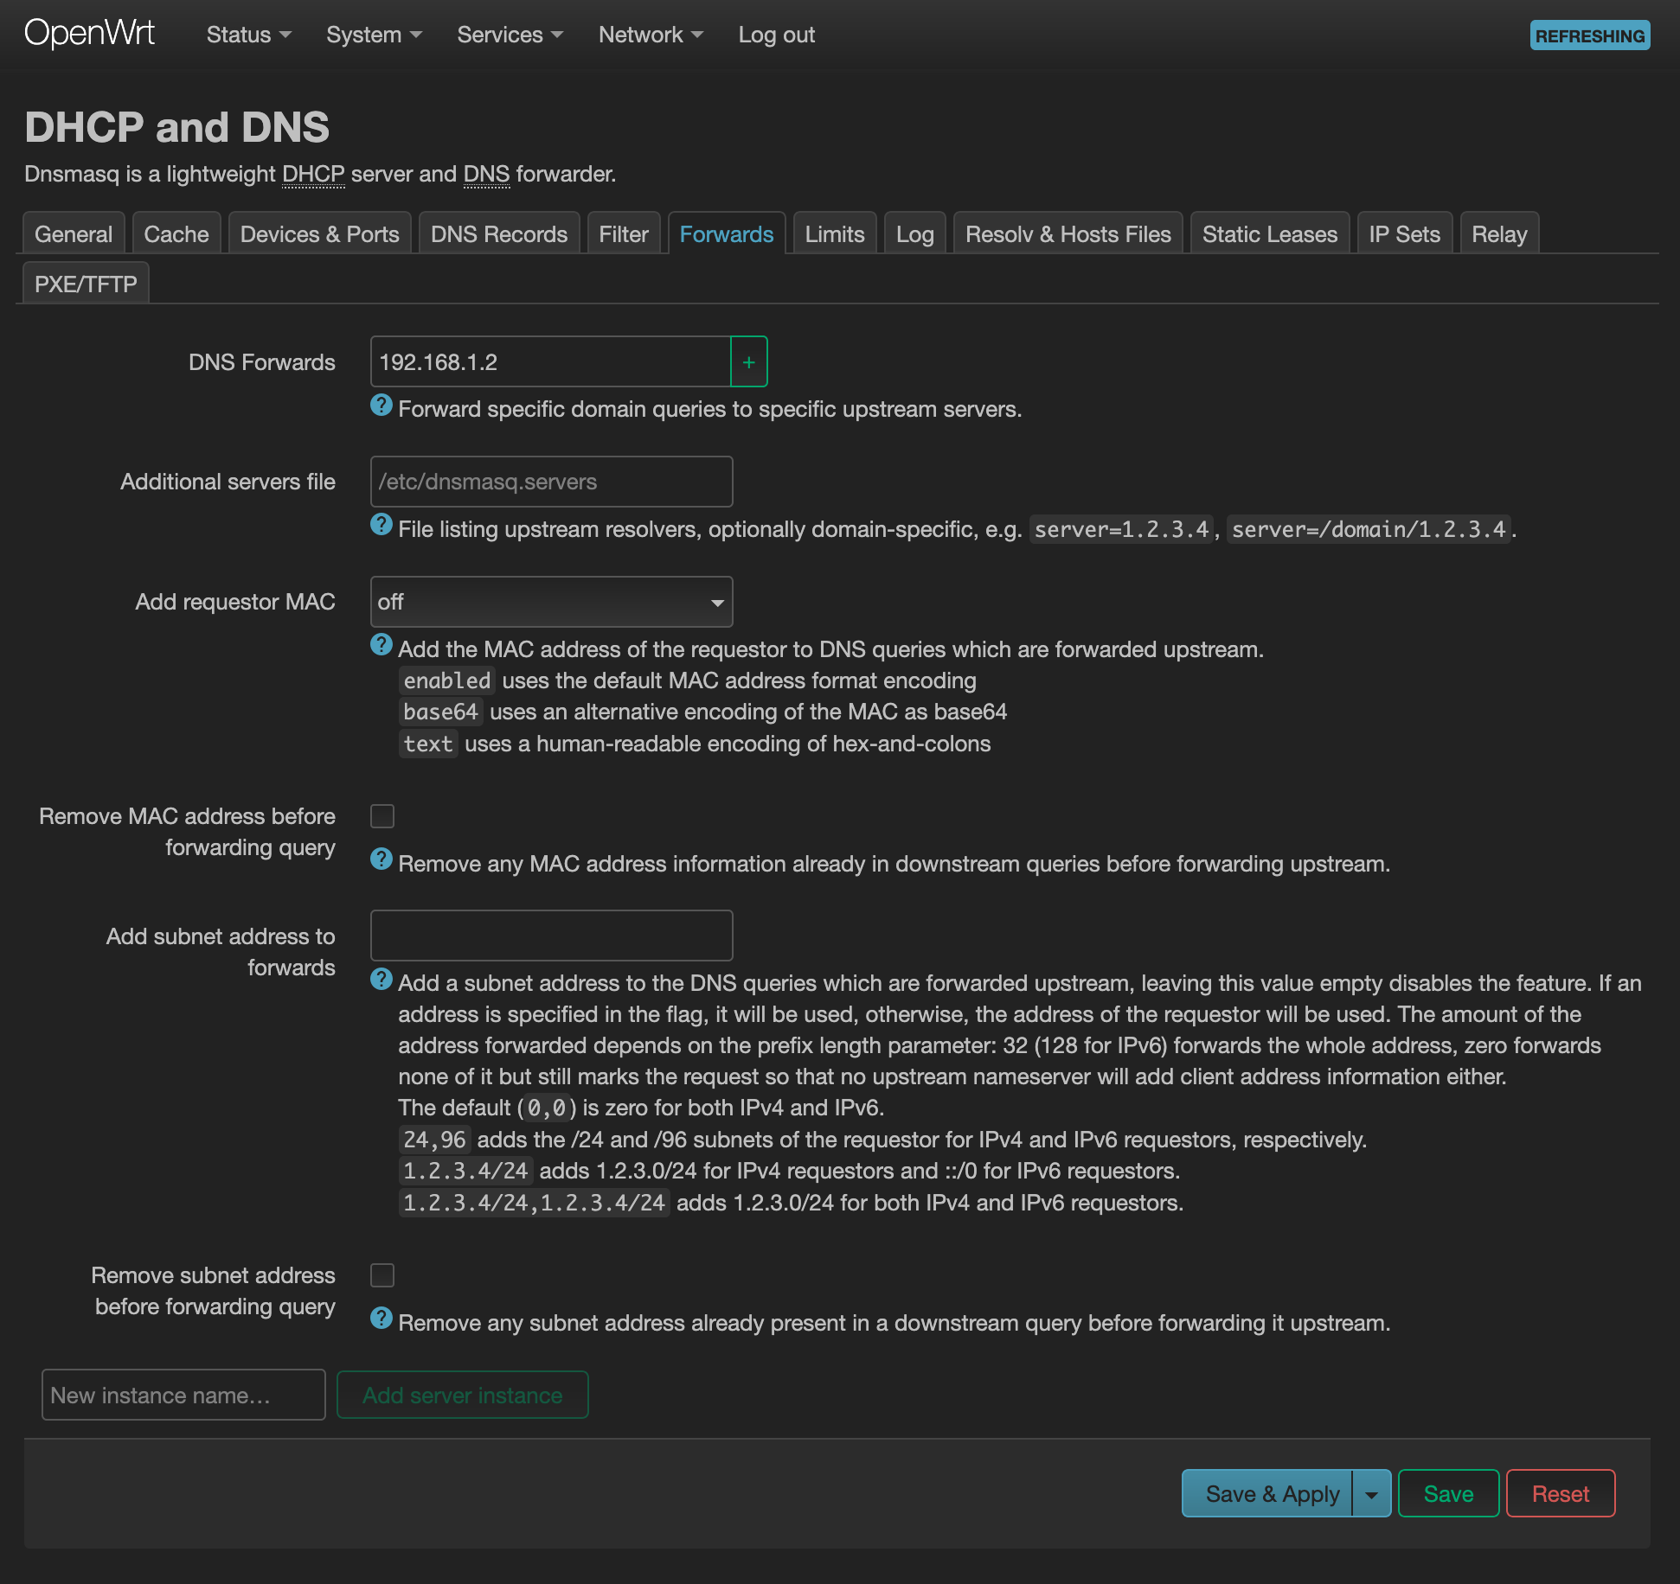Switch to the Relay tab
Viewport: 1680px width, 1584px height.
click(x=1500, y=234)
